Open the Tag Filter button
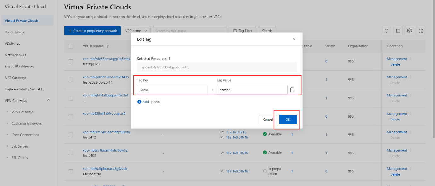Image resolution: width=435 pixels, height=186 pixels. point(243,31)
